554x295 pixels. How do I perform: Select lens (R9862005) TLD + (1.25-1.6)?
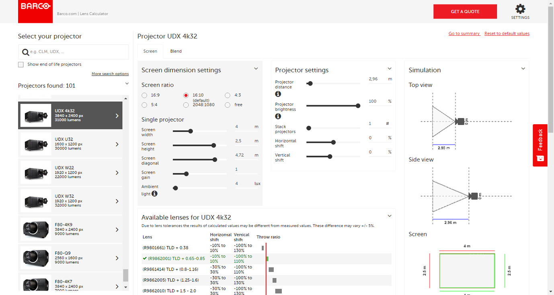click(171, 280)
